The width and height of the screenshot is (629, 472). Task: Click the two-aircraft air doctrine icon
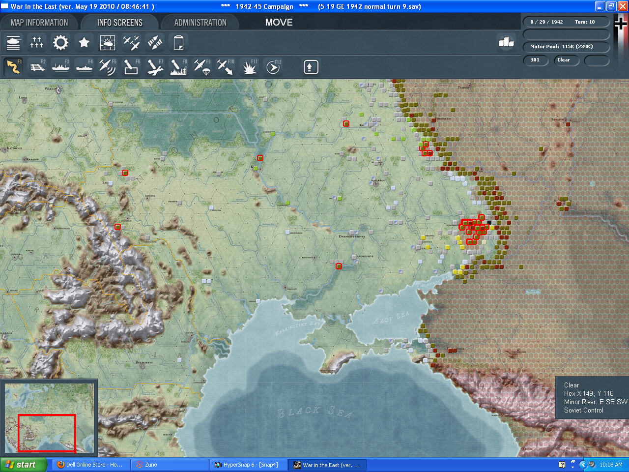coord(131,43)
